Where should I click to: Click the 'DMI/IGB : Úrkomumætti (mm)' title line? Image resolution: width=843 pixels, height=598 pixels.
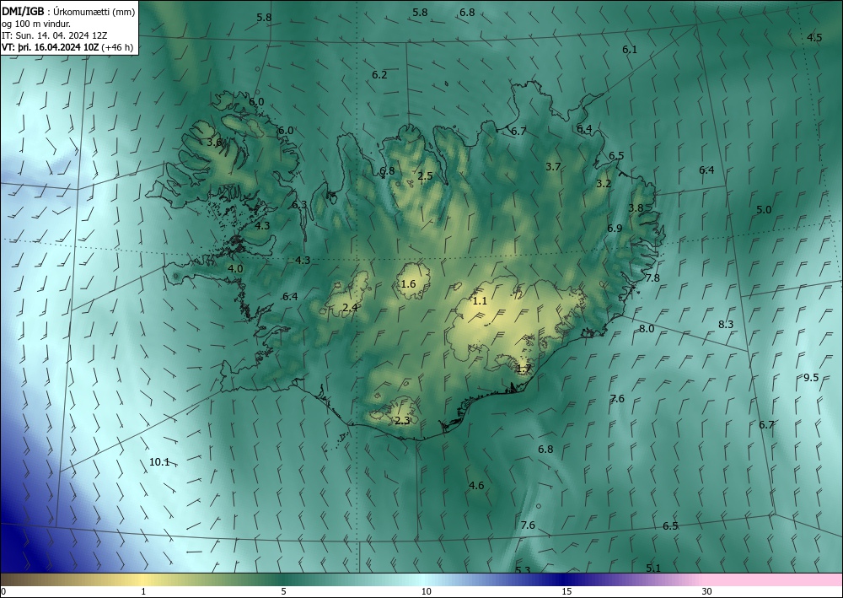tap(68, 11)
